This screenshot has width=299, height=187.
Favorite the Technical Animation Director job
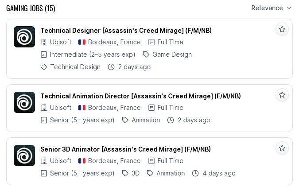282,95
